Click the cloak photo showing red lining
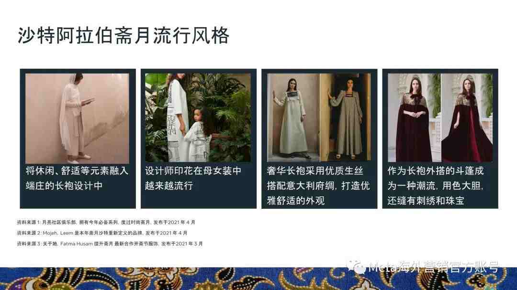The height and width of the screenshot is (290, 517). [467, 118]
